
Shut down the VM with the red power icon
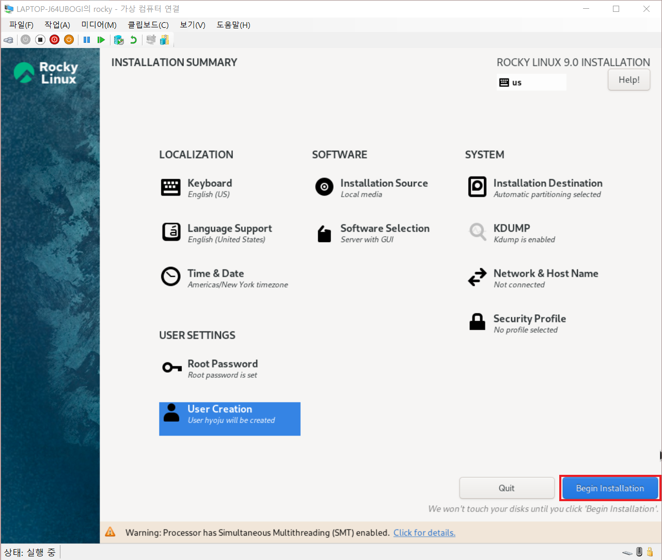(x=55, y=40)
